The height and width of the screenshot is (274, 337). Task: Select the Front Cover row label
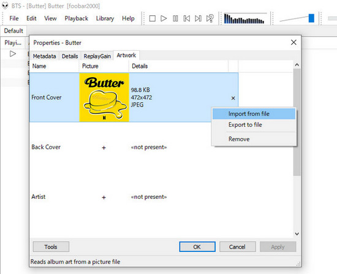[47, 97]
